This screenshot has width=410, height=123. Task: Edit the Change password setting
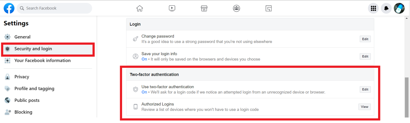pyautogui.click(x=365, y=39)
